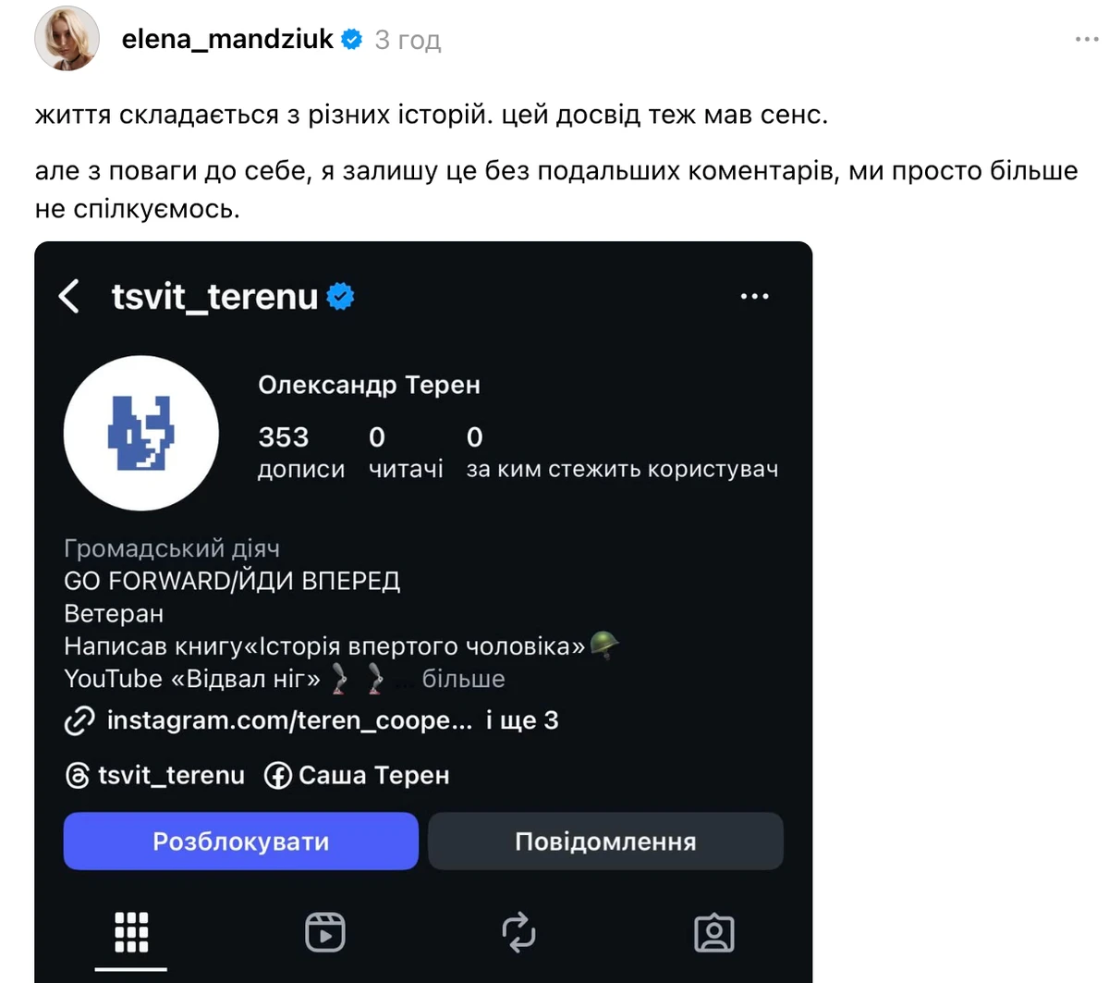Open the instagram.com/teren_coope link
The image size is (1109, 983).
(288, 720)
